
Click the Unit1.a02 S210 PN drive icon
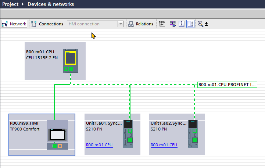point(193,134)
